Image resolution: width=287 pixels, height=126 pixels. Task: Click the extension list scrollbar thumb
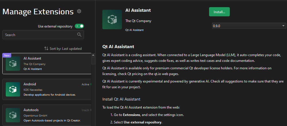(93, 61)
